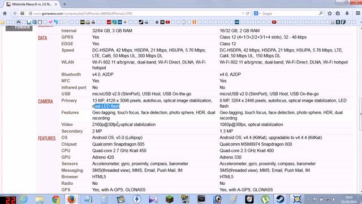Click the taskbar clock and date
Image resolution: width=362 pixels, height=204 pixels.
349,199
